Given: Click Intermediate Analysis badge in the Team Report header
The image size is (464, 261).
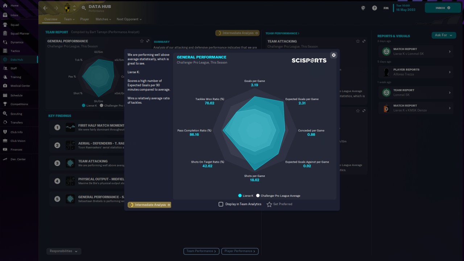Looking at the screenshot, I should (x=237, y=33).
